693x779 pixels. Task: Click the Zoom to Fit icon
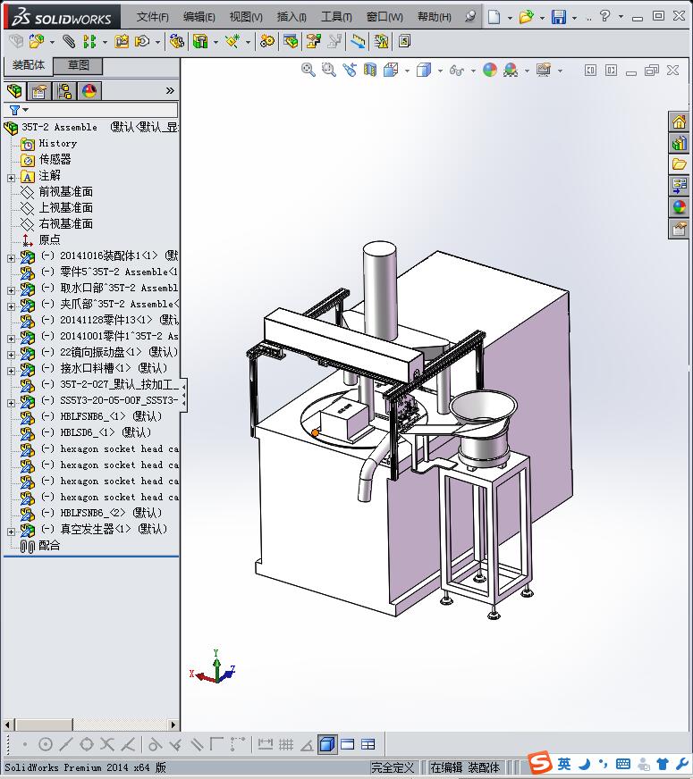tap(308, 70)
